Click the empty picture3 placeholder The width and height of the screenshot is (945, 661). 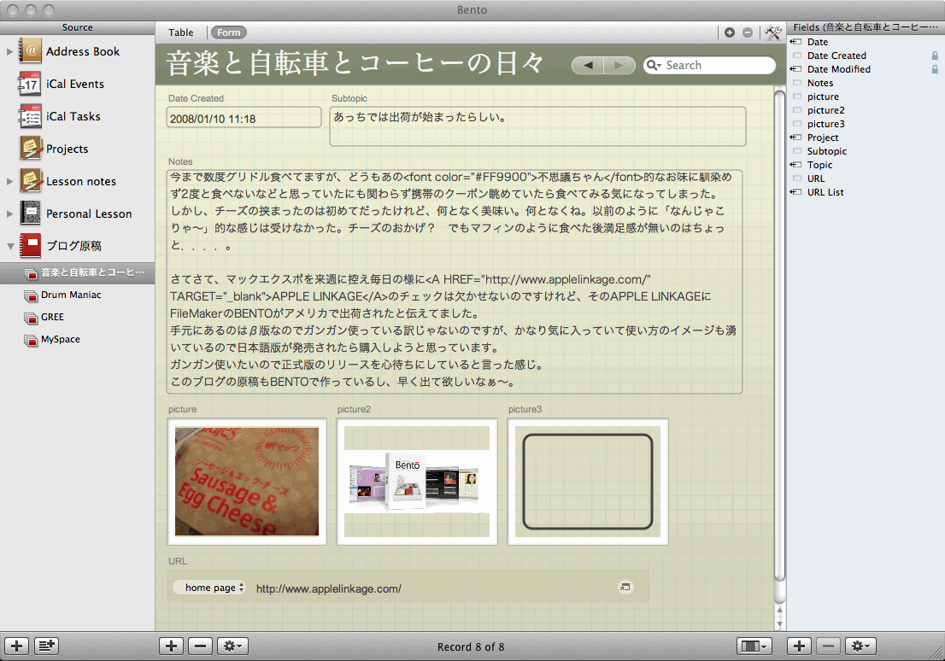(588, 482)
